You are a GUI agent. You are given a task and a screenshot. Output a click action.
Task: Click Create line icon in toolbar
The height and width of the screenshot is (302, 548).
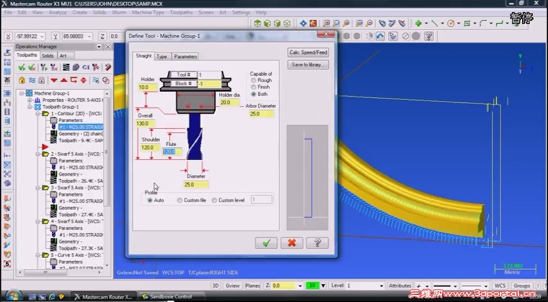pyautogui.click(x=434, y=23)
